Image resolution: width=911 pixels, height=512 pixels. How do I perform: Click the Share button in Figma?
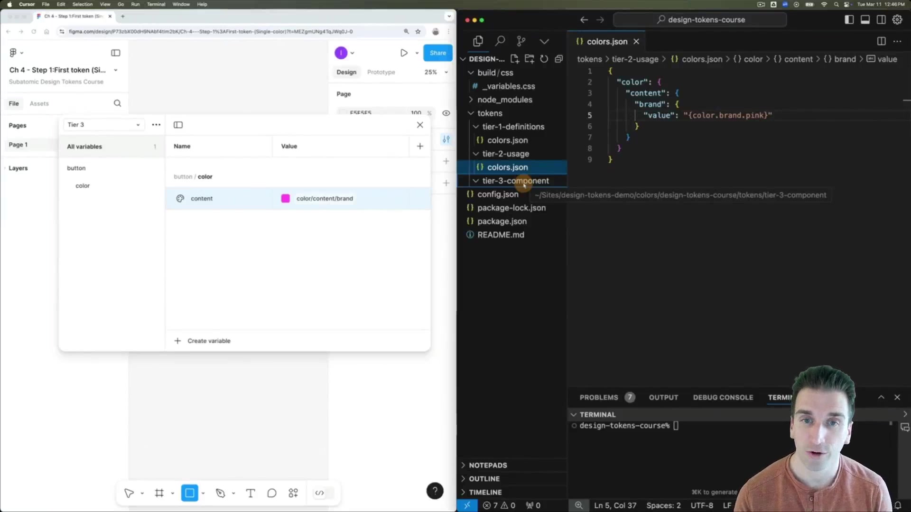437,53
